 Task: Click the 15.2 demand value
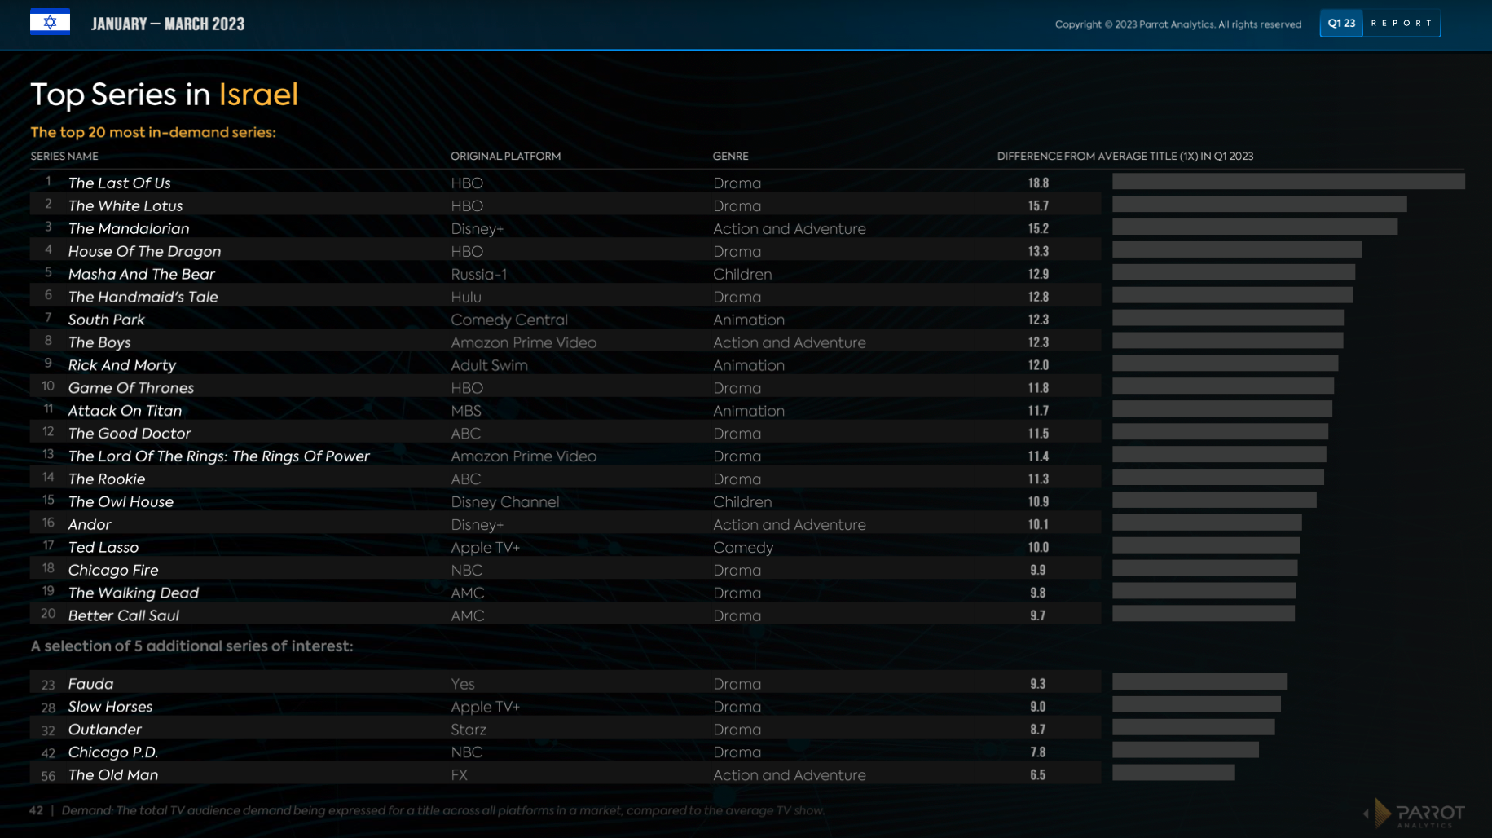pos(1038,229)
